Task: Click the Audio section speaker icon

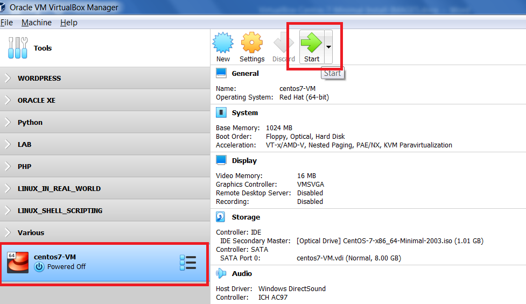Action: [x=221, y=274]
